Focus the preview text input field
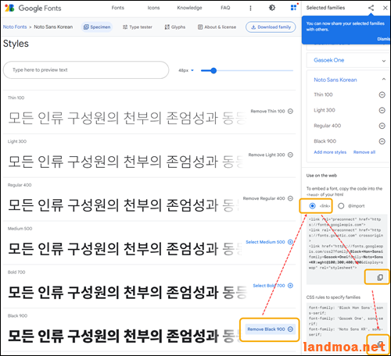Screen dimensions: 391x356 pyautogui.click(x=86, y=70)
